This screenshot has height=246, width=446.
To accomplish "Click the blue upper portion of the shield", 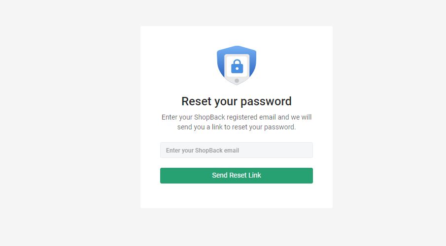I will pyautogui.click(x=237, y=49).
